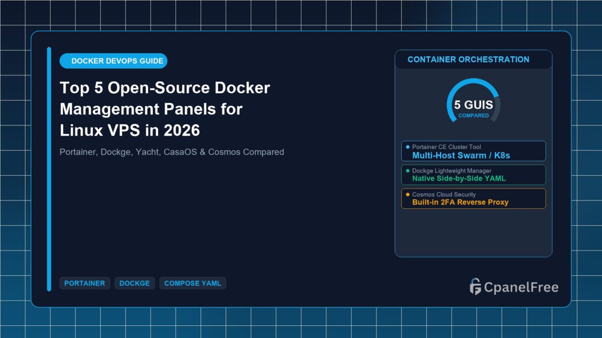The height and width of the screenshot is (338, 602).
Task: Click the Dockge Lightweight Manager label
Action: click(x=451, y=170)
